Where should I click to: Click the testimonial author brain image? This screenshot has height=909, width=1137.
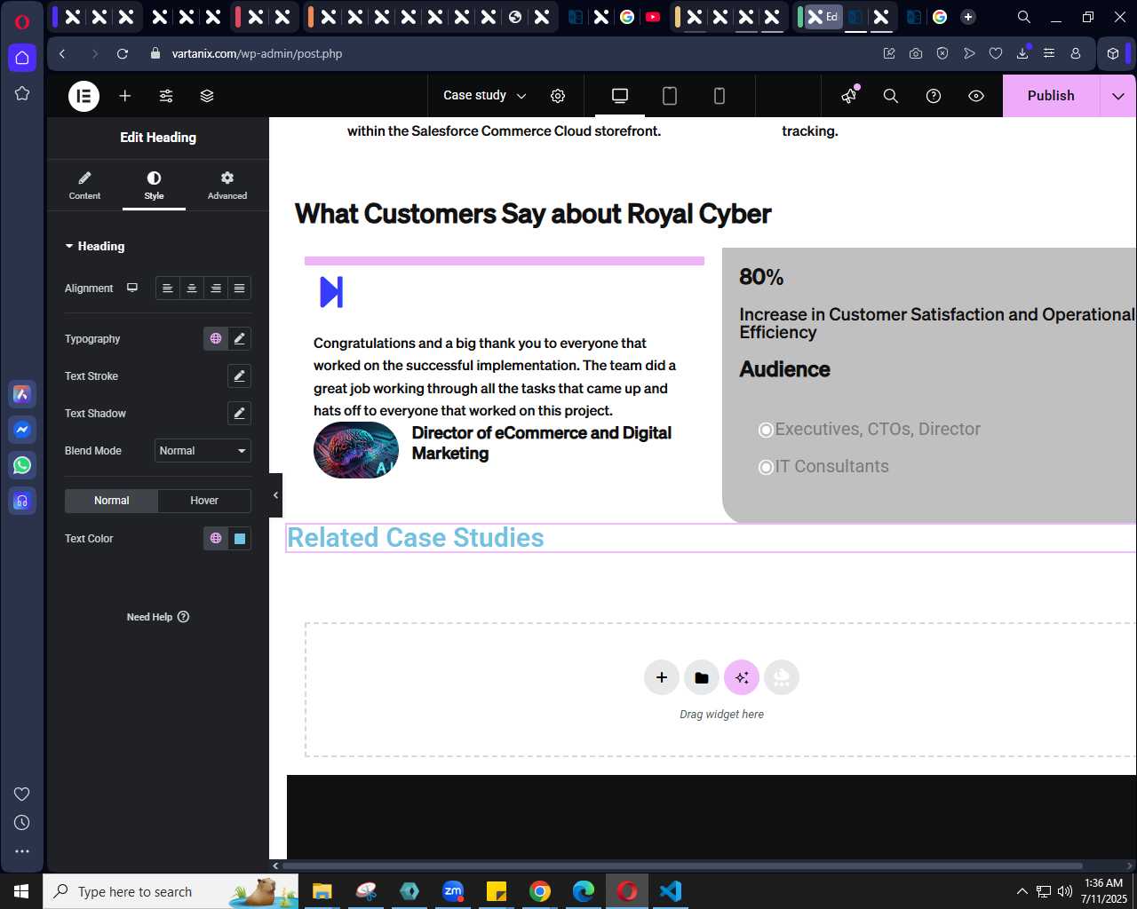356,450
